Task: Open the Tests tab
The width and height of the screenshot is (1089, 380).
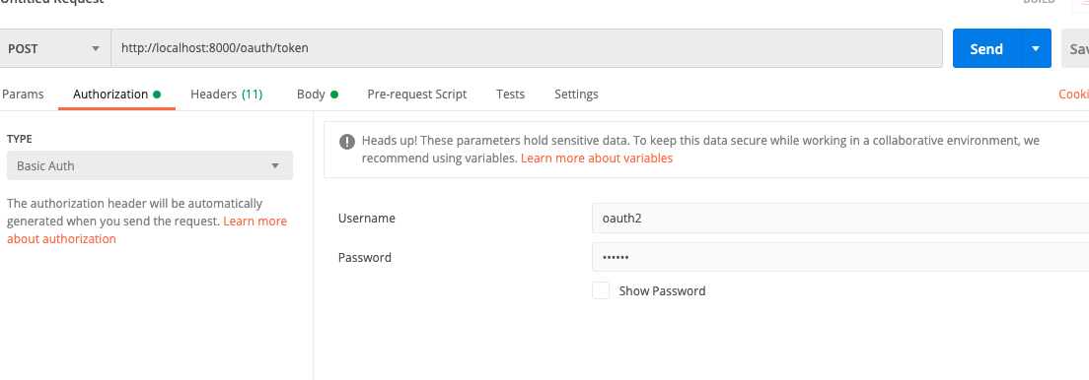Action: pos(511,95)
